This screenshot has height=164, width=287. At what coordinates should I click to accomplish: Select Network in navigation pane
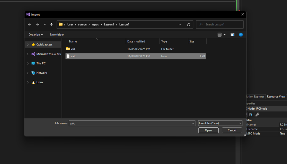pos(42,73)
